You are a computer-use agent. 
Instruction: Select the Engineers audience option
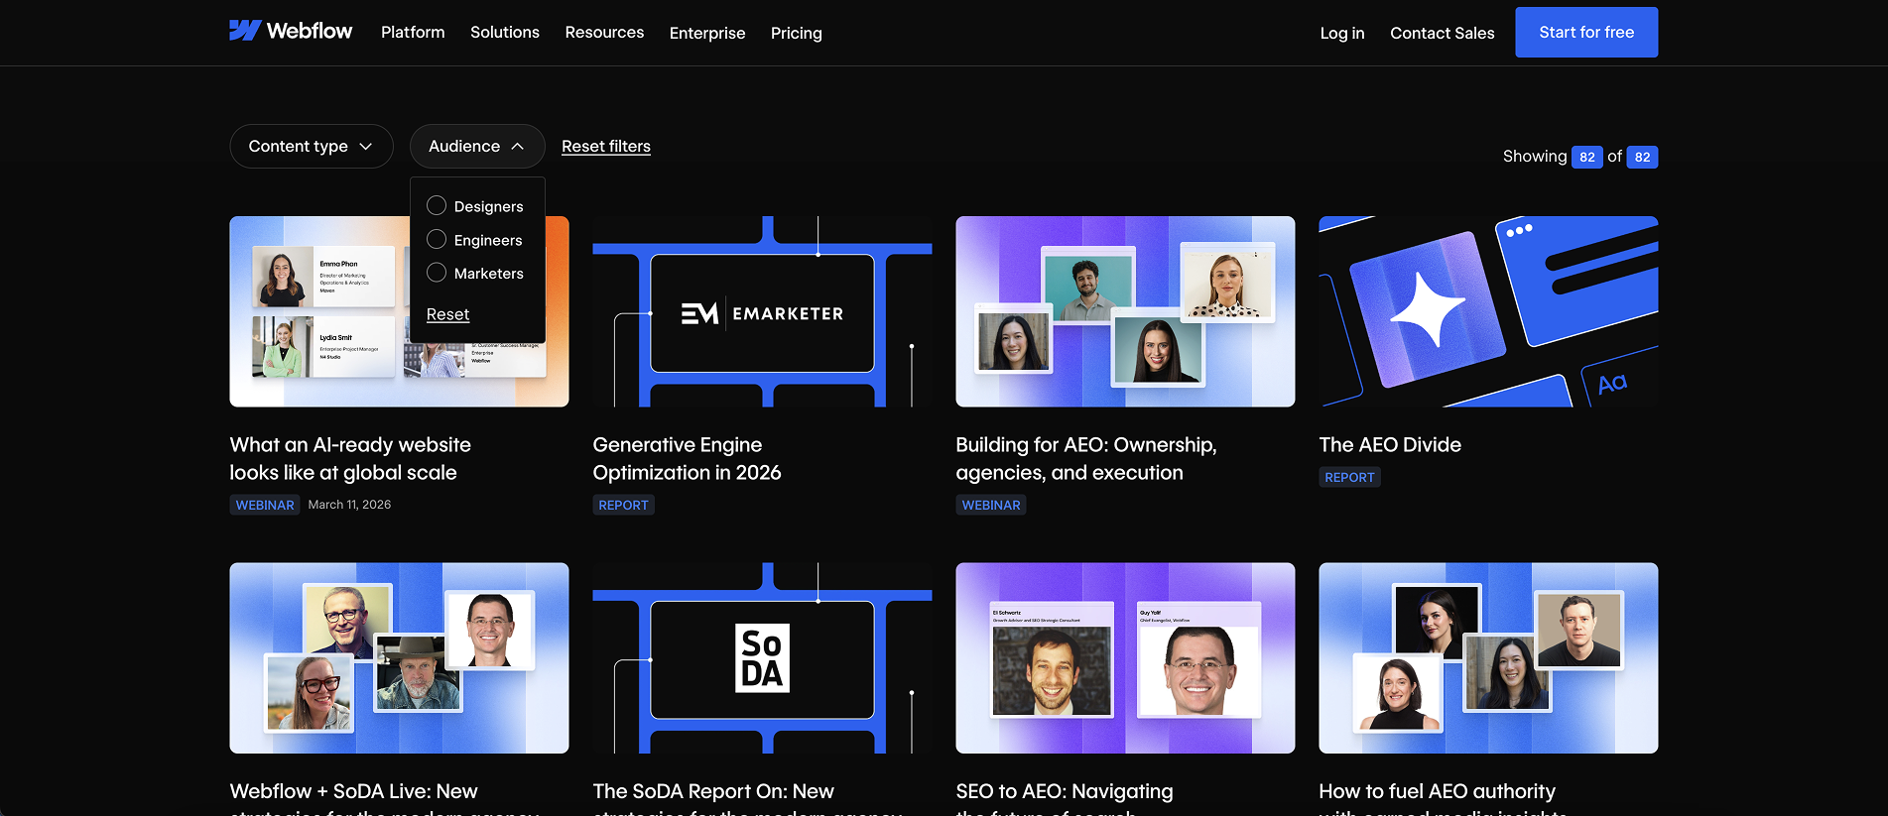click(474, 240)
